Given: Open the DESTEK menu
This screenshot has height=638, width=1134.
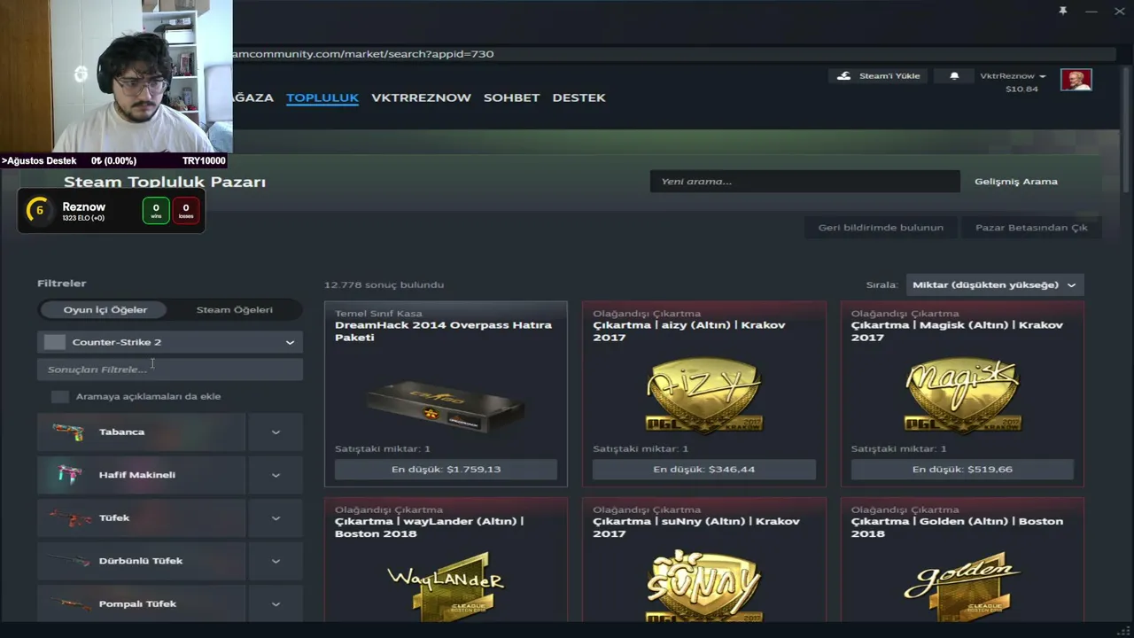Looking at the screenshot, I should [579, 97].
